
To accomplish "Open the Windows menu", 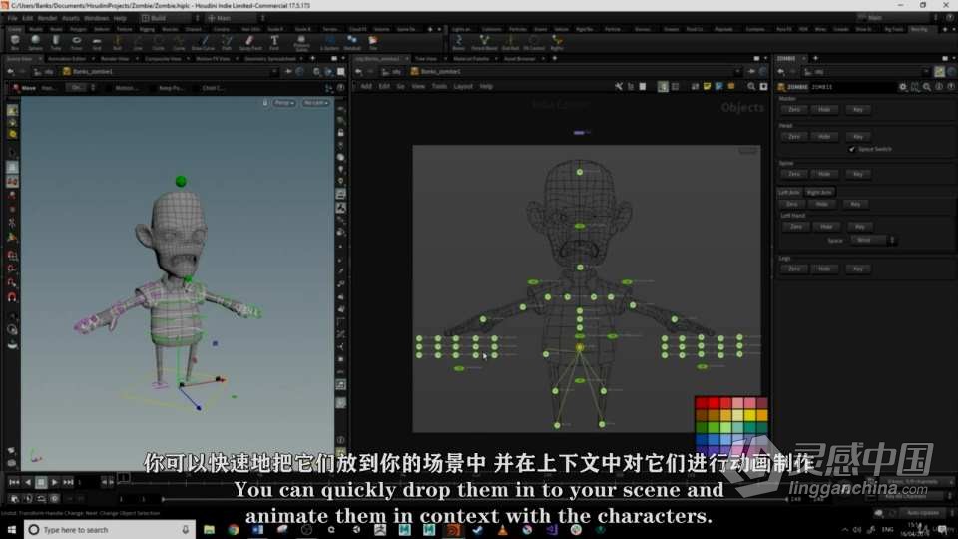I will (x=96, y=18).
